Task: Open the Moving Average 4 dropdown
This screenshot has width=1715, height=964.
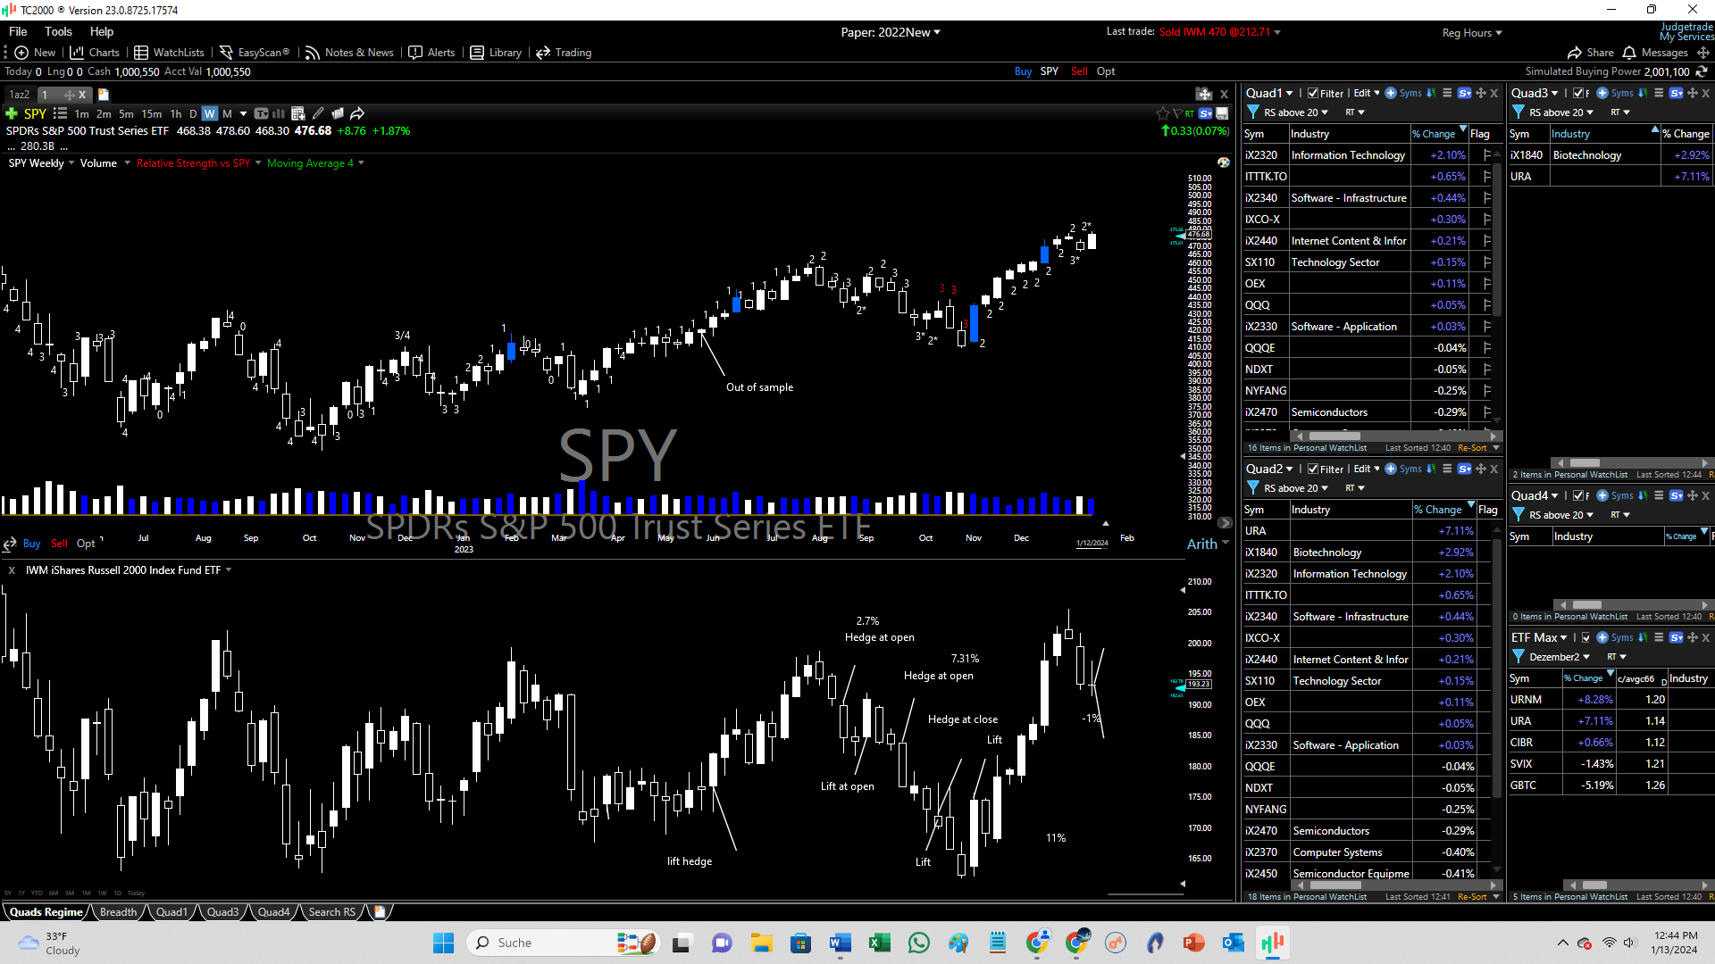Action: point(361,163)
